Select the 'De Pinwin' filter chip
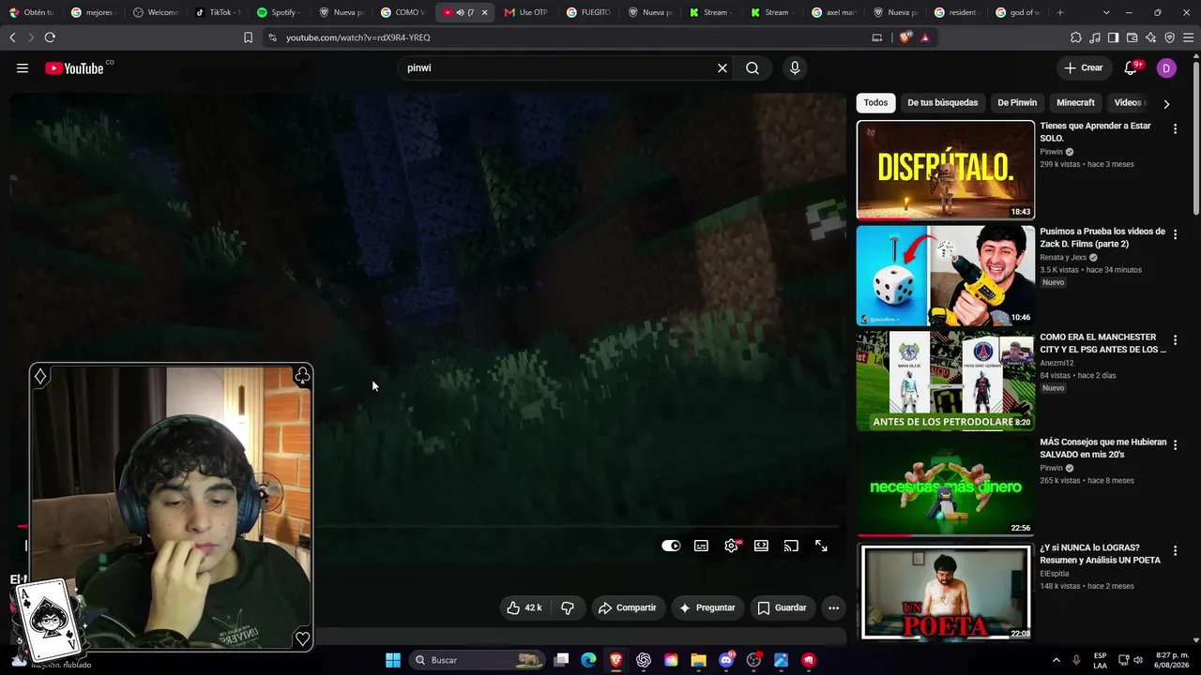 point(1017,103)
